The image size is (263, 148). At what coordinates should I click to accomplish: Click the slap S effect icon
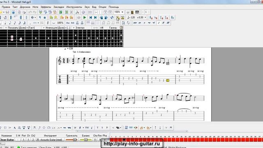pos(102,128)
